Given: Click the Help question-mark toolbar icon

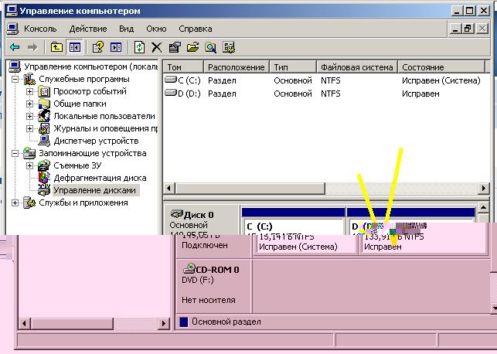Looking at the screenshot, I should (98, 47).
